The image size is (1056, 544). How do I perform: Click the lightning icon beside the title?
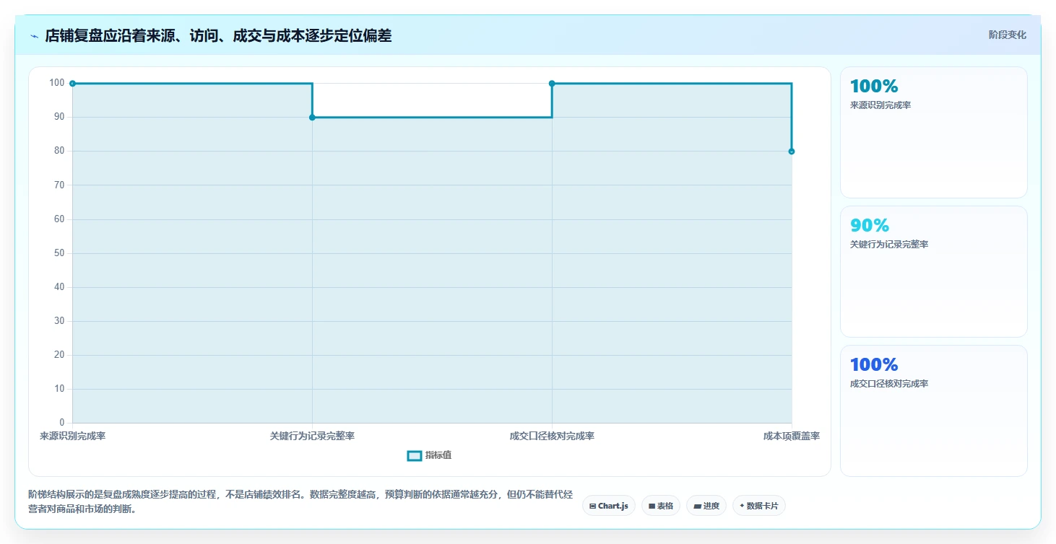point(34,36)
